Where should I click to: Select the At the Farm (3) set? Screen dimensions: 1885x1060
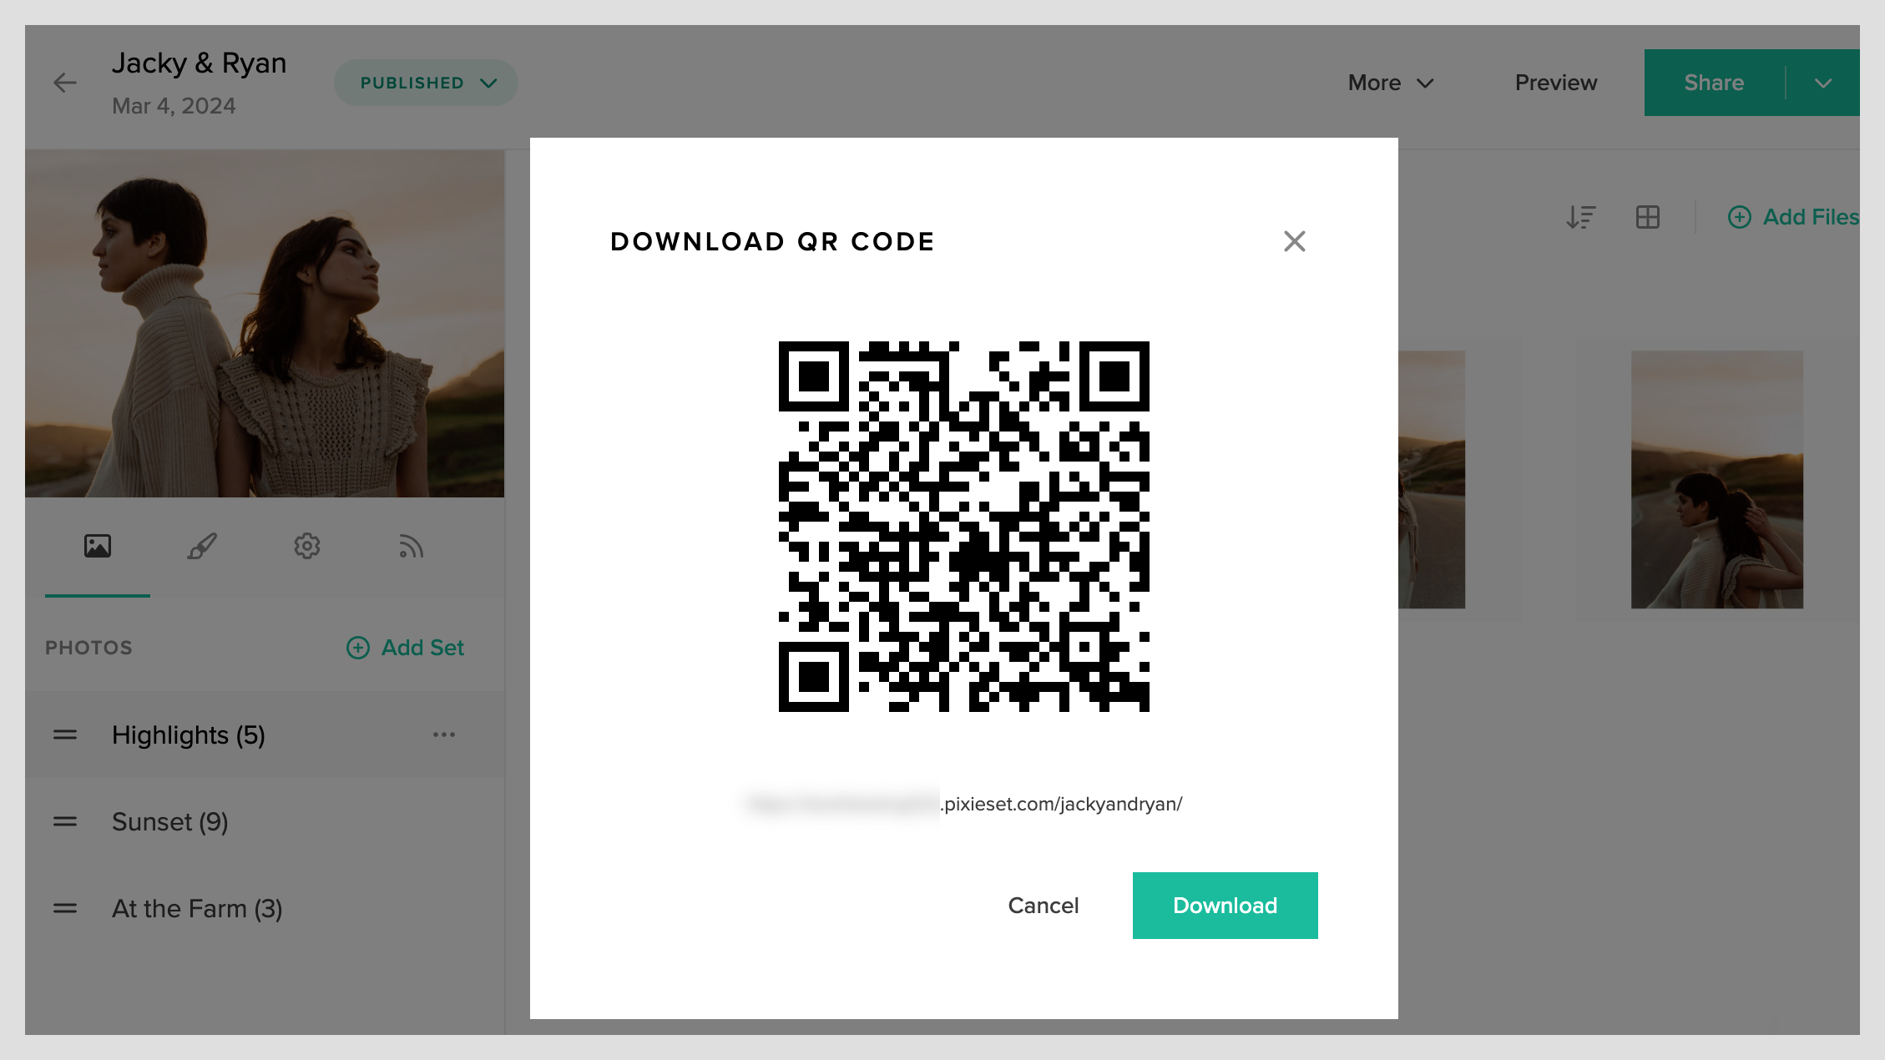coord(265,908)
